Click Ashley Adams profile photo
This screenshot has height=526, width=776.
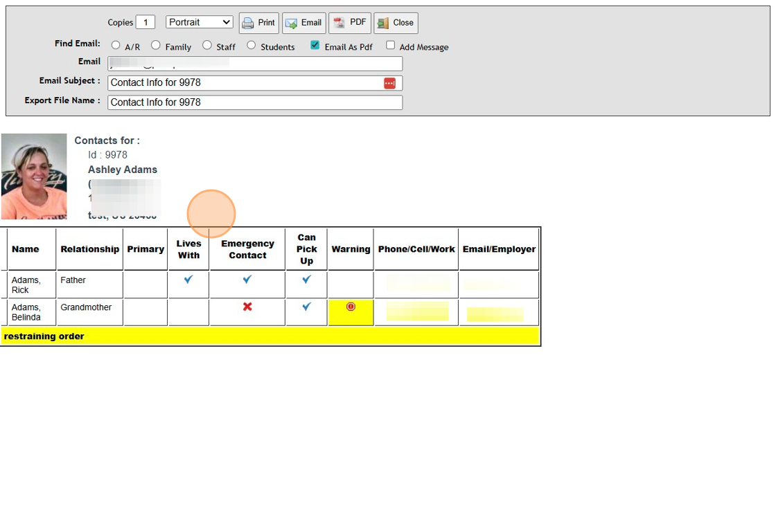34,176
